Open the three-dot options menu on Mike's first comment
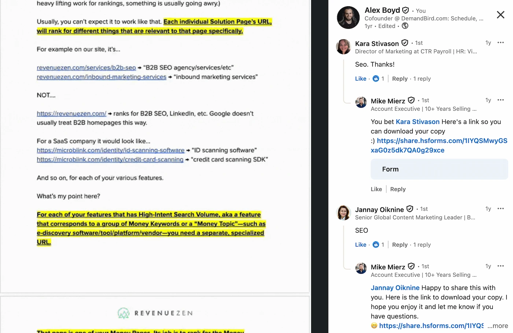Screen dimensions: 513x333 501,100
